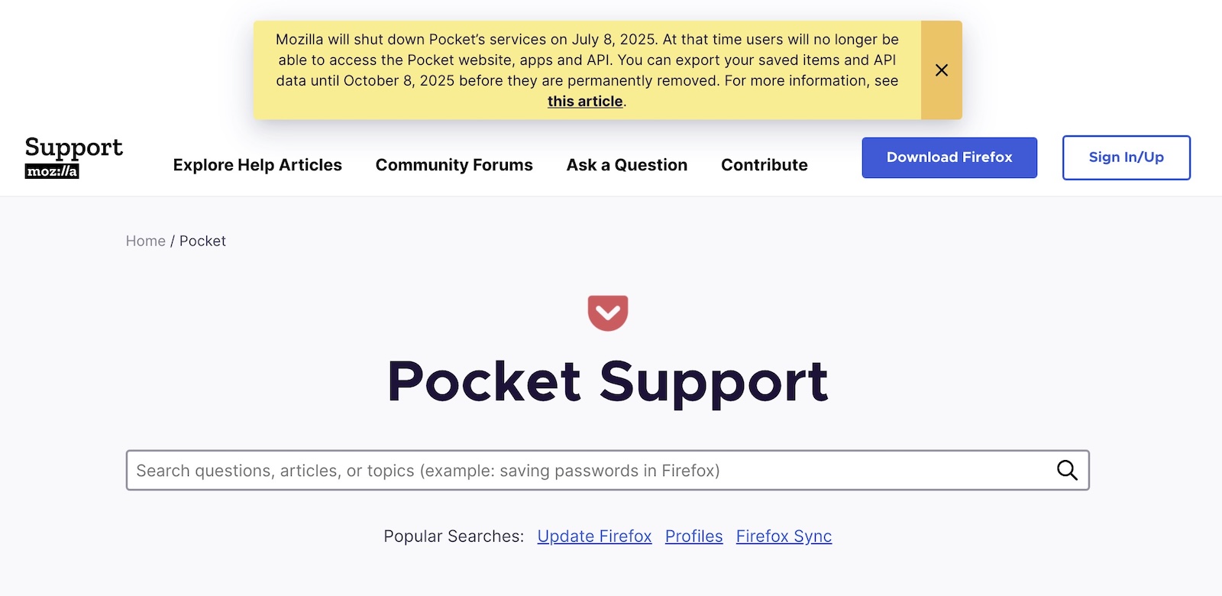Open the Firefox Sync popular search
1222x596 pixels.
784,536
